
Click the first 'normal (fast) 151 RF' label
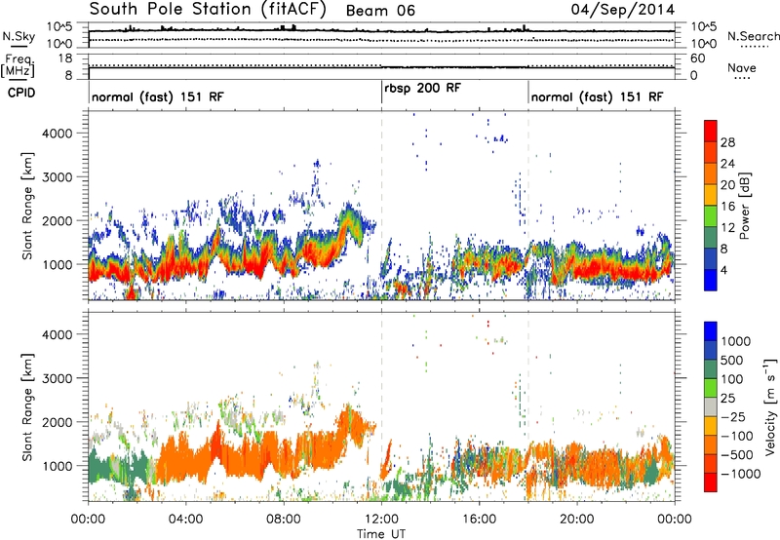pyautogui.click(x=158, y=96)
